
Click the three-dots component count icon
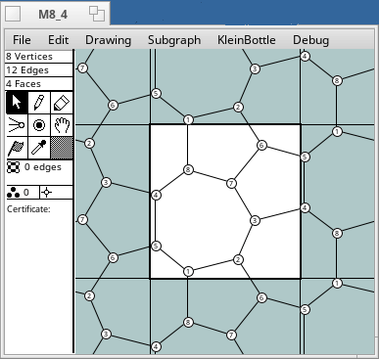tap(14, 193)
